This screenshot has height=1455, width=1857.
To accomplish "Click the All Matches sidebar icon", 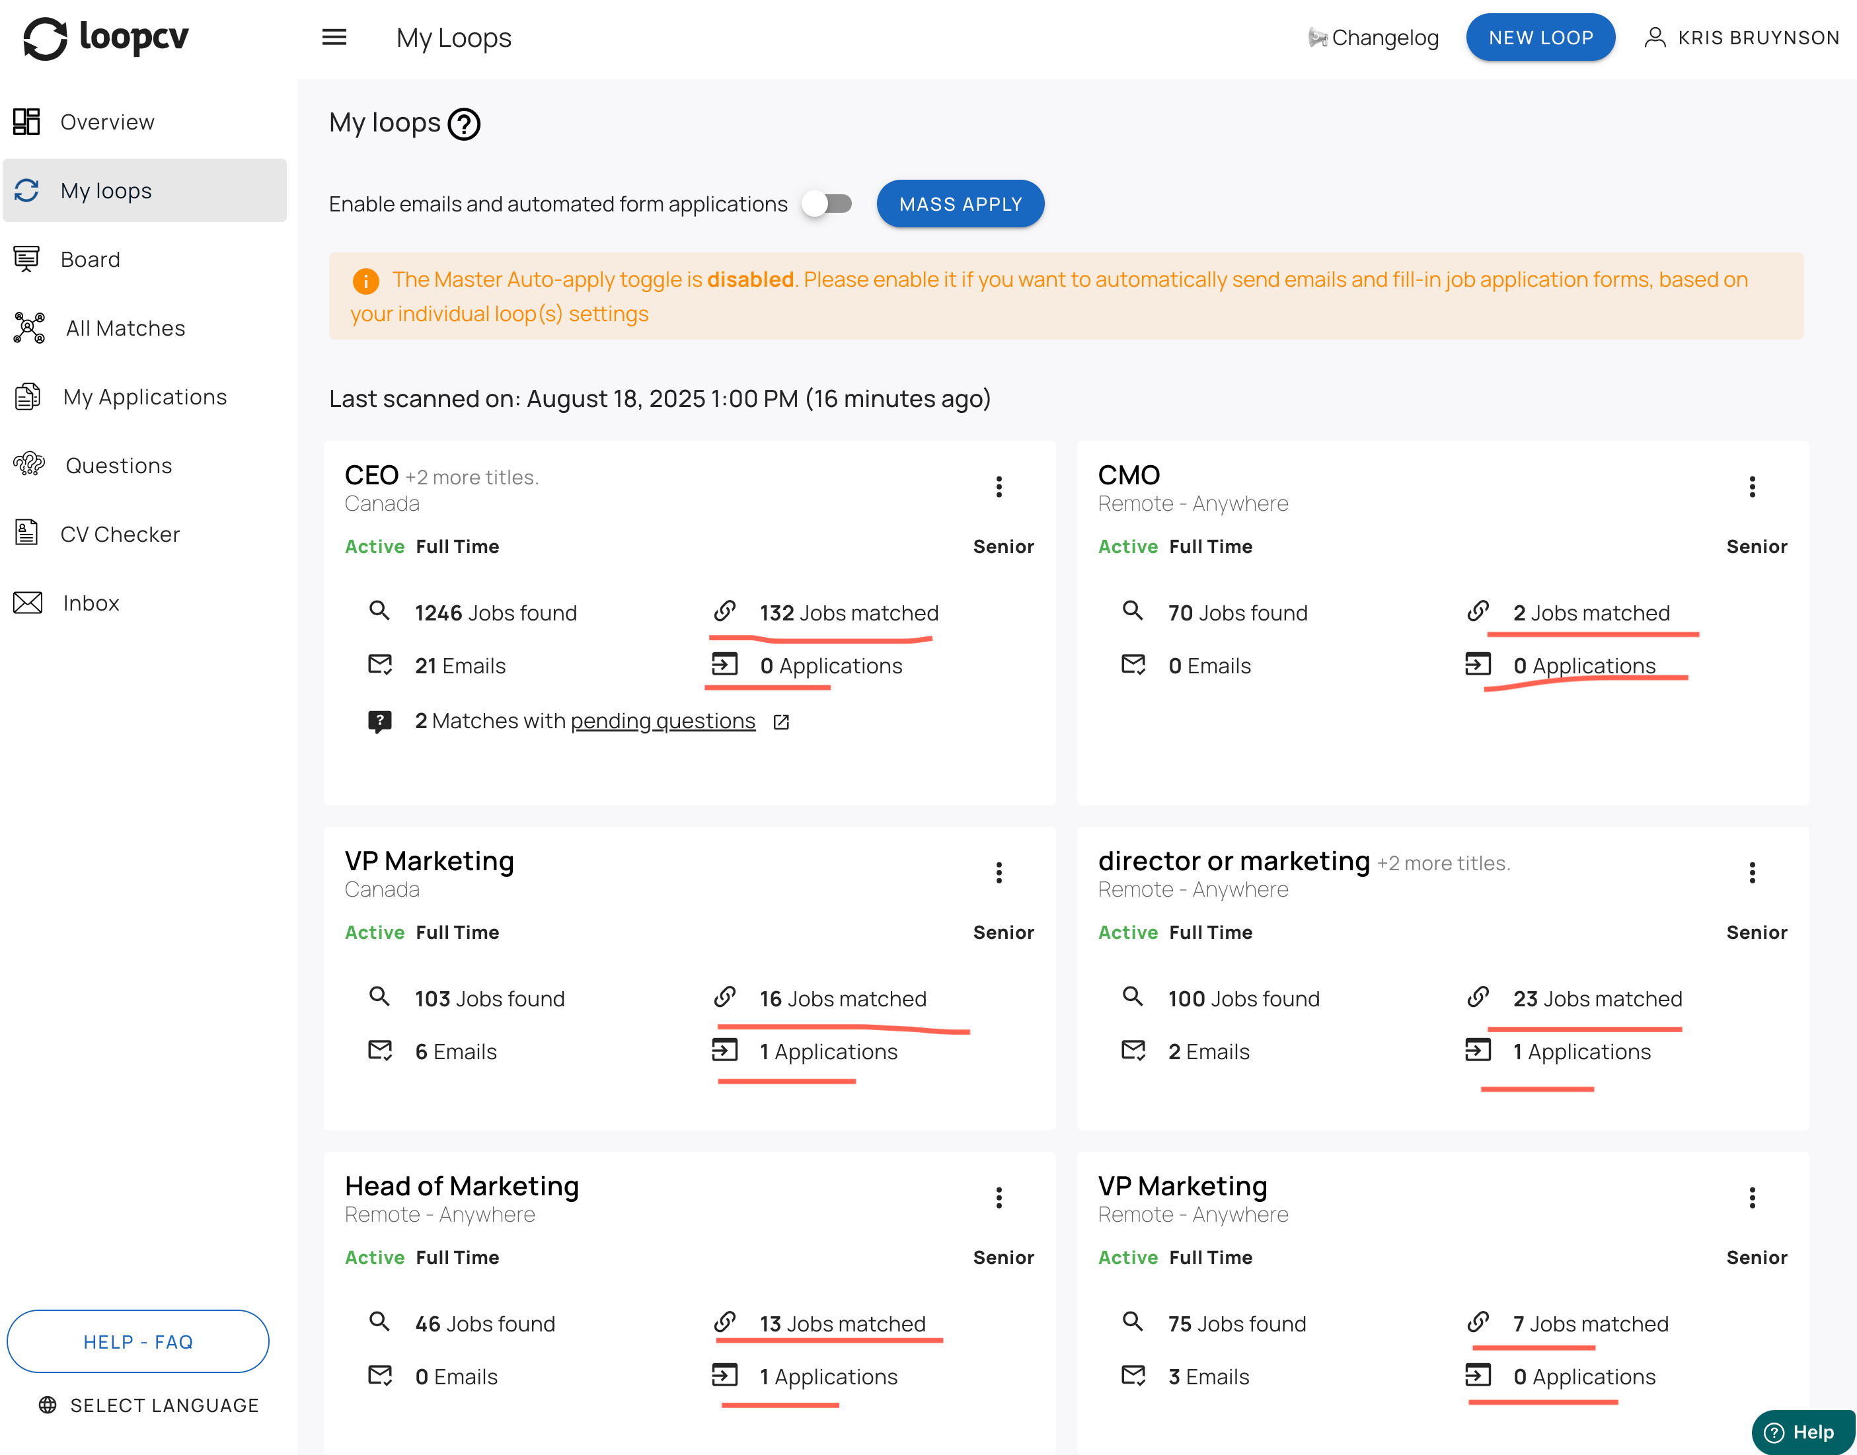I will point(28,328).
